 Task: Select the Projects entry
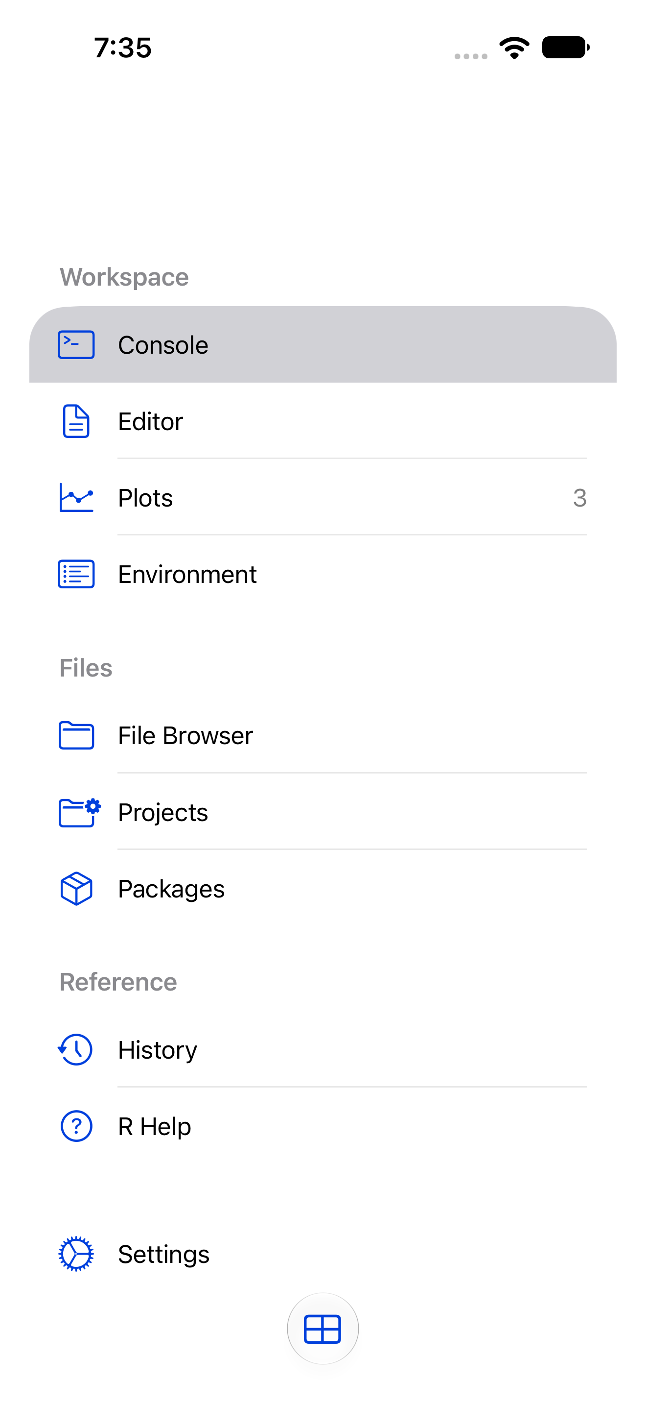point(323,812)
